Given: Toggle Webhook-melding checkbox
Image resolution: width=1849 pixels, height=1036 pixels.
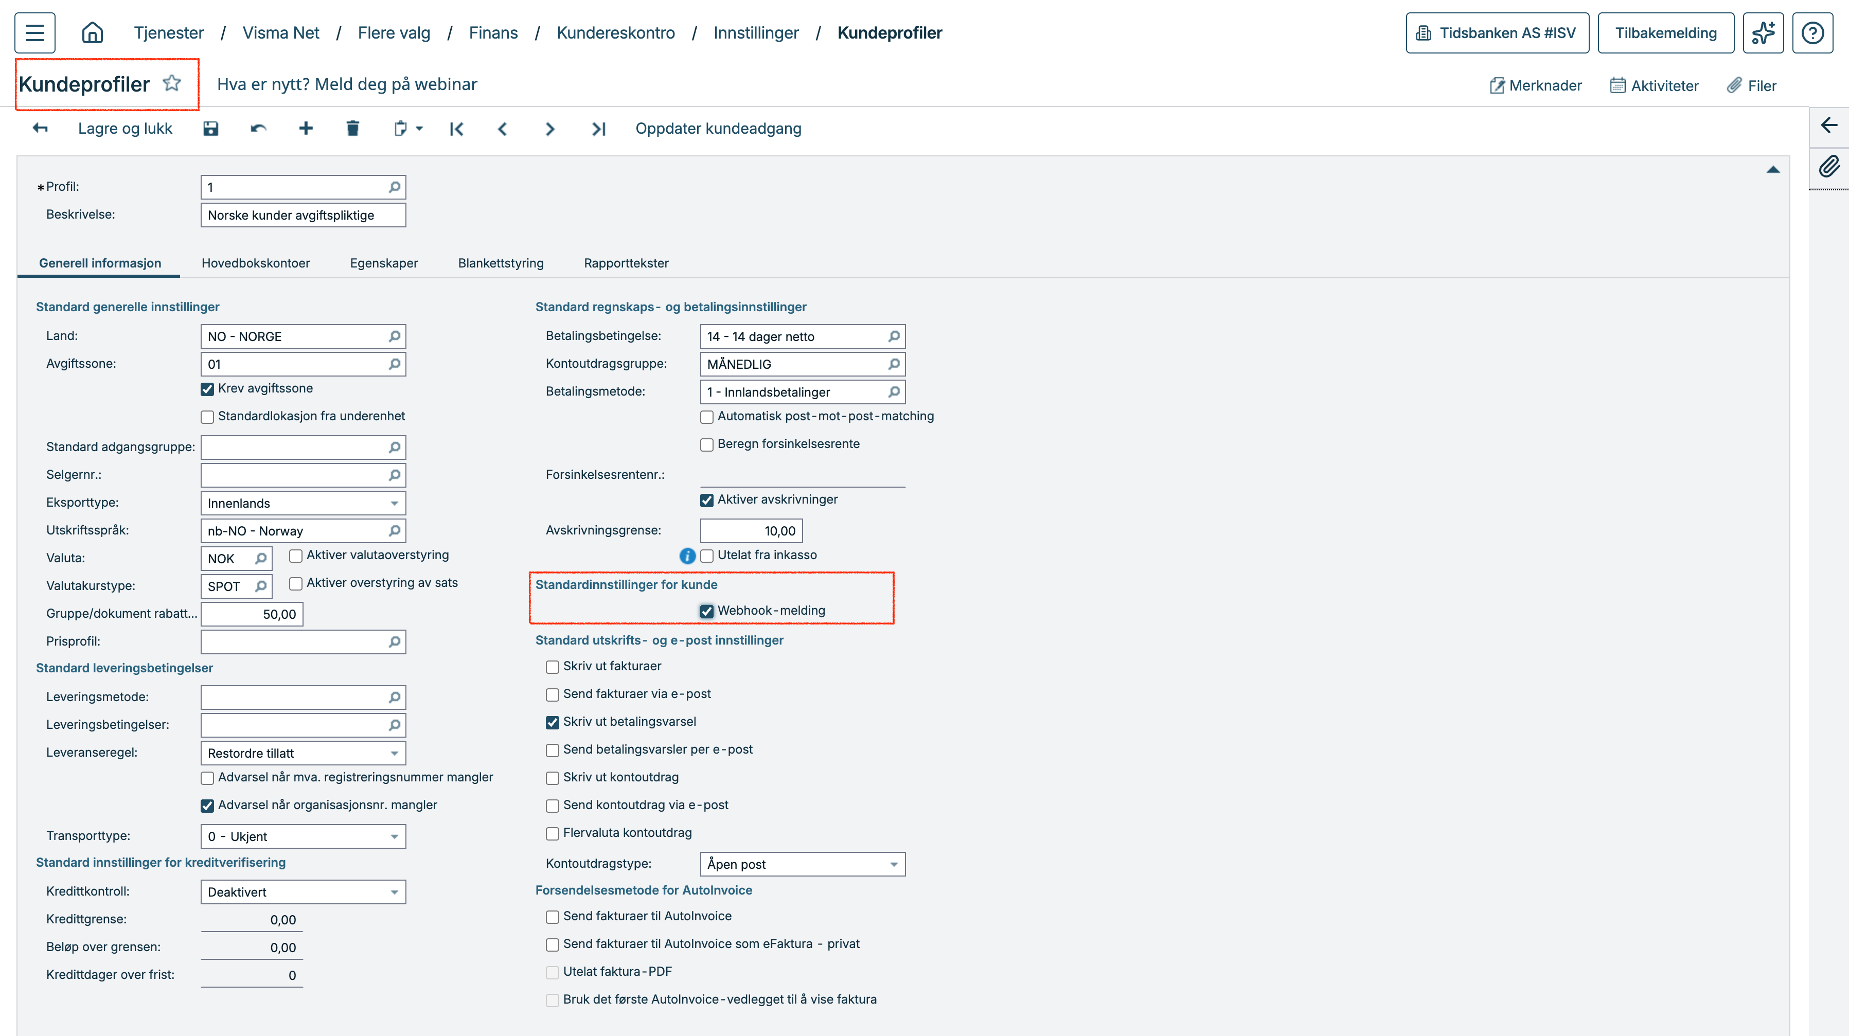Looking at the screenshot, I should click(x=707, y=611).
